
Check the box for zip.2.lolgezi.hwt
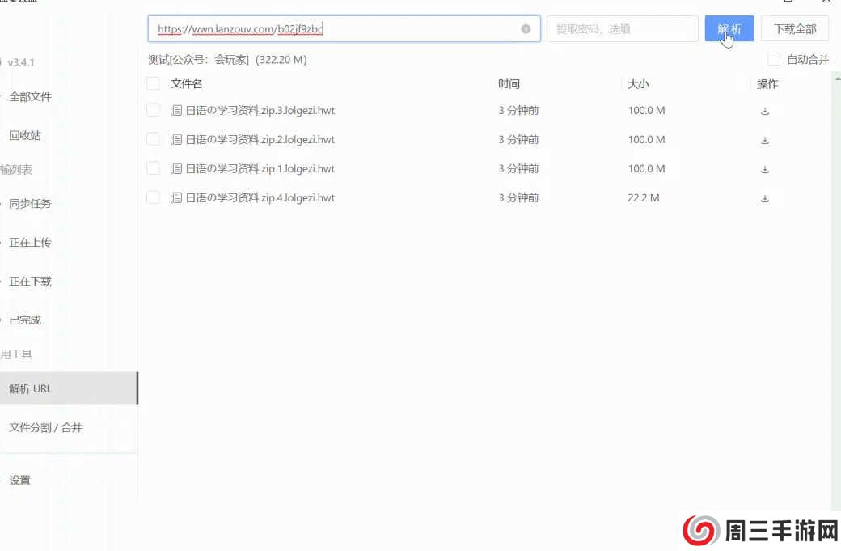pyautogui.click(x=153, y=140)
